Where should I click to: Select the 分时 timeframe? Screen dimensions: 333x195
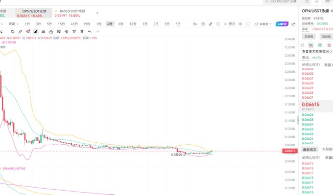[x=87, y=24]
